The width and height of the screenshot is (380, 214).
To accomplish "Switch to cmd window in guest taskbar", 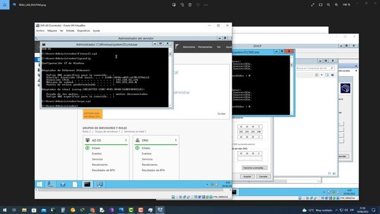I will pyautogui.click(x=87, y=184).
